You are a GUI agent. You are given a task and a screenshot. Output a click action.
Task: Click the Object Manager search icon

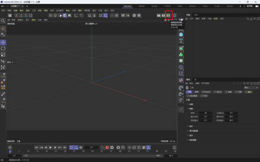(x=248, y=19)
